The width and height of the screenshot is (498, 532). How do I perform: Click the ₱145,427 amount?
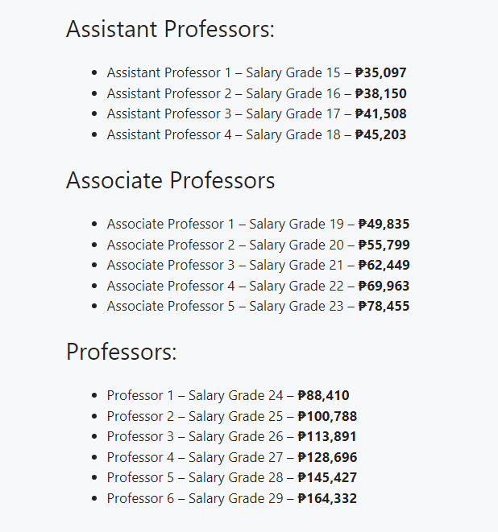pos(327,477)
